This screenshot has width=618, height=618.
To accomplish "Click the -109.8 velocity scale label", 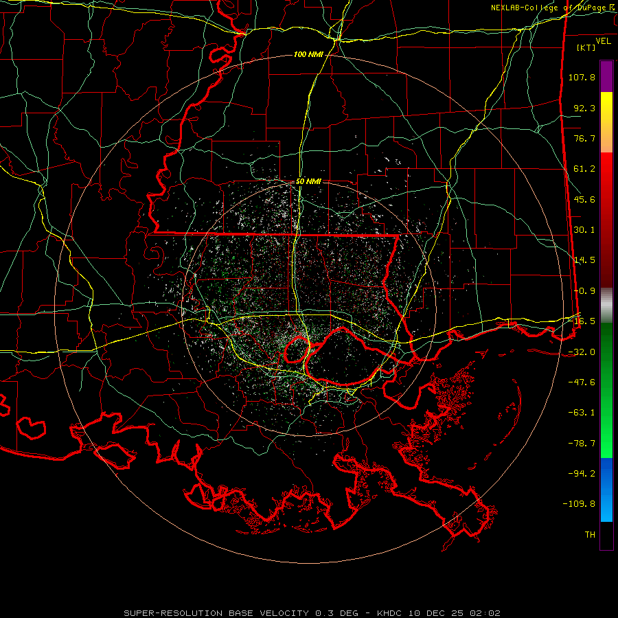I will tap(579, 504).
